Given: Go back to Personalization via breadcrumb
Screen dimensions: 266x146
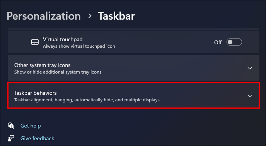Looking at the screenshot, I should [44, 17].
